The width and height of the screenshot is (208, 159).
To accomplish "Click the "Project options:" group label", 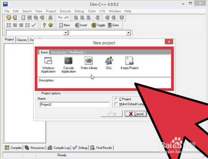I will coord(52,93).
